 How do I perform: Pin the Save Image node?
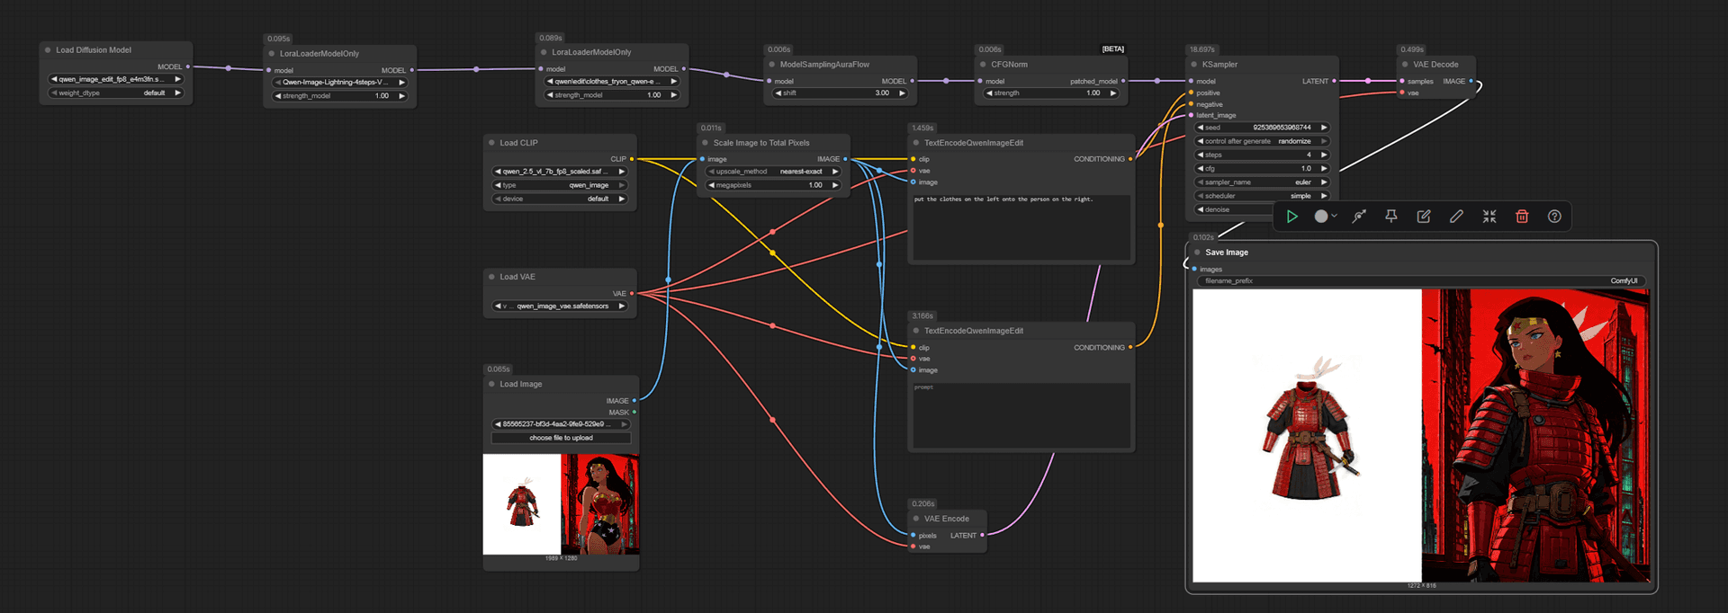pos(1391,217)
